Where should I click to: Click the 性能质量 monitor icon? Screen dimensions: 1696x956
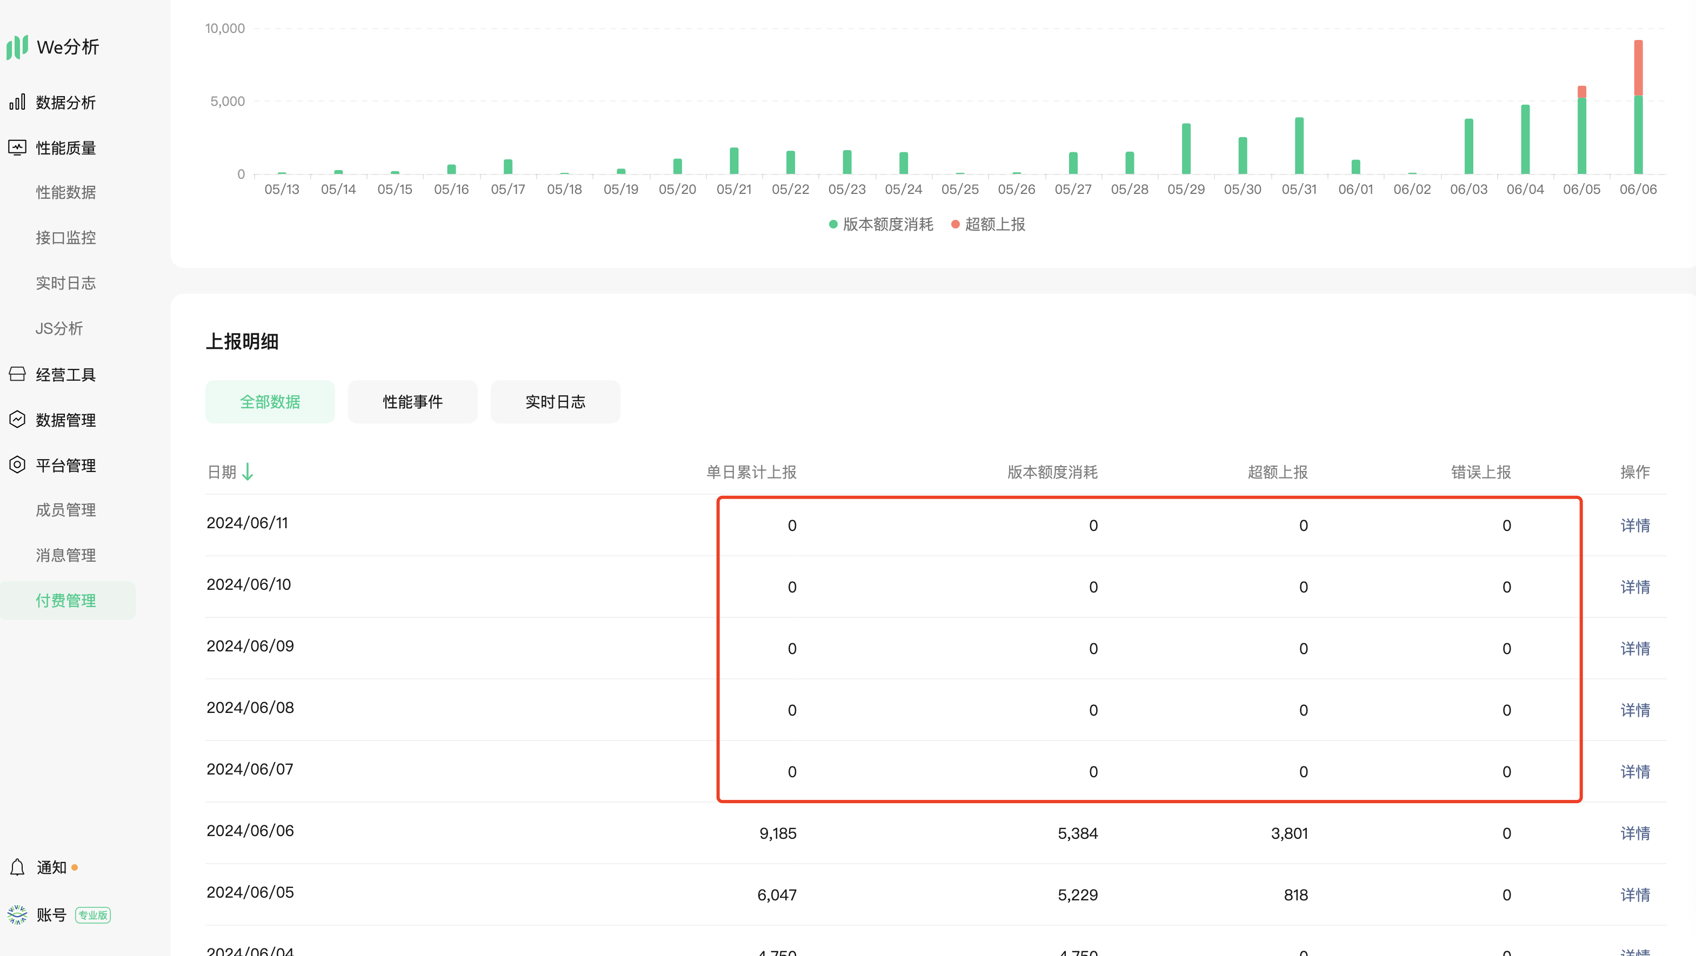coord(17,147)
